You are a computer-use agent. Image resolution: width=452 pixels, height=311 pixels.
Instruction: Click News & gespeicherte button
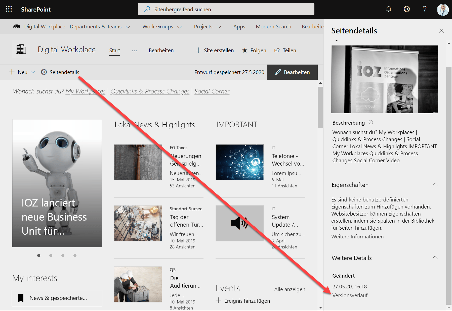(x=57, y=298)
